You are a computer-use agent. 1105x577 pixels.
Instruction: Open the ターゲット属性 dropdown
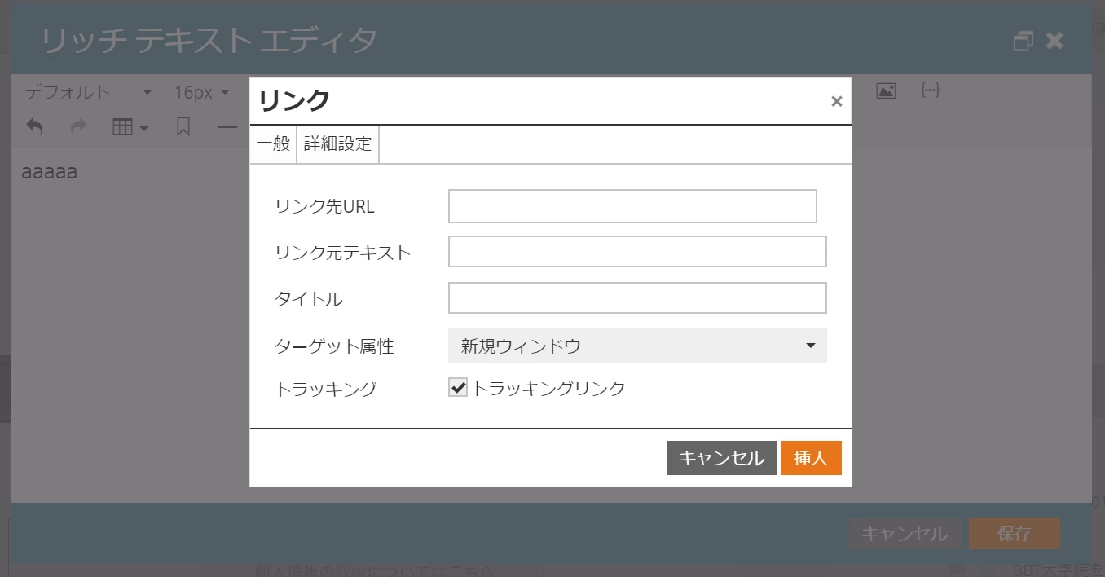[637, 346]
